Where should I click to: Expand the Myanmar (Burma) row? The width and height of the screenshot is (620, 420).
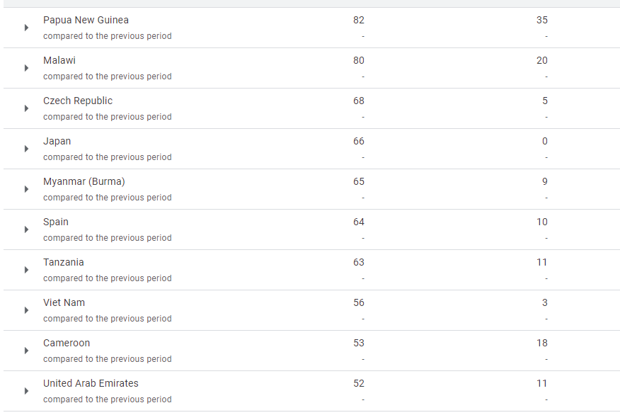pyautogui.click(x=26, y=189)
